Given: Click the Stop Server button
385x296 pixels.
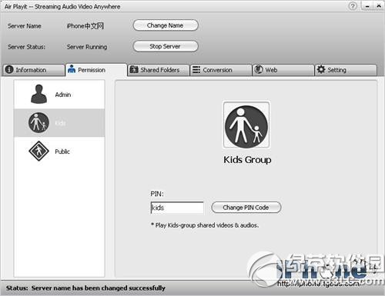Looking at the screenshot, I should pos(166,46).
